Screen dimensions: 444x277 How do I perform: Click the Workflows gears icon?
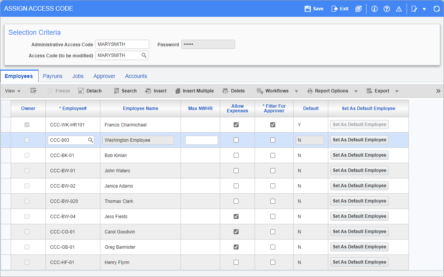260,91
